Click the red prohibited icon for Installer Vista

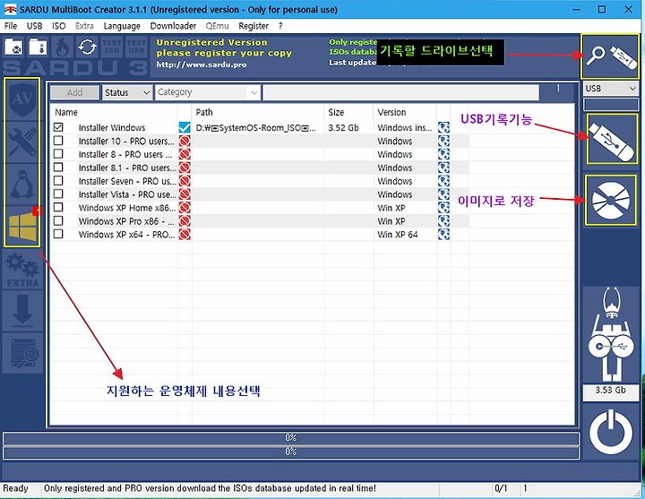point(185,194)
